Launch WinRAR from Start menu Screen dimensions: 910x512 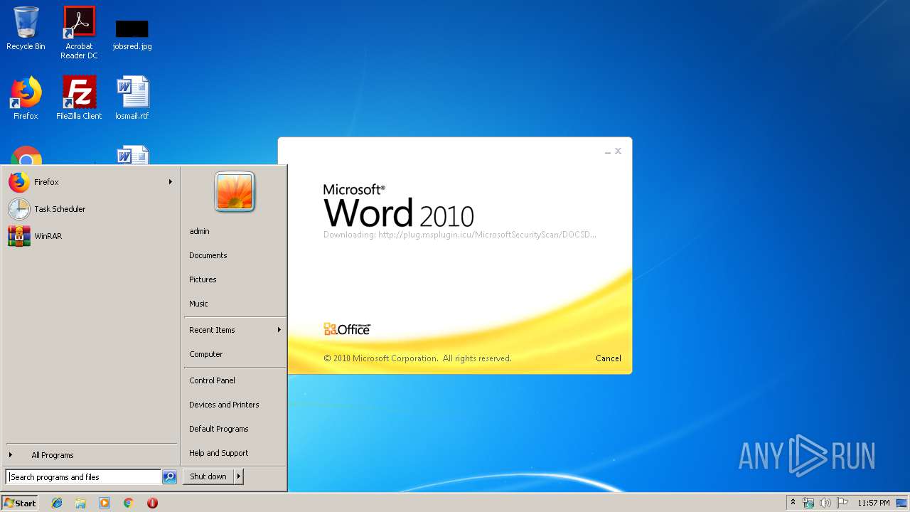(x=91, y=236)
